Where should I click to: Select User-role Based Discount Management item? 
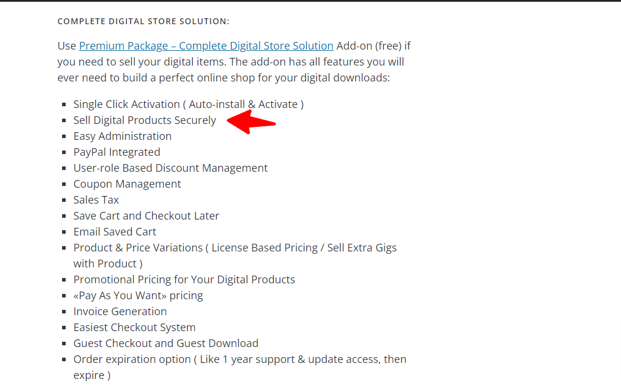click(170, 168)
